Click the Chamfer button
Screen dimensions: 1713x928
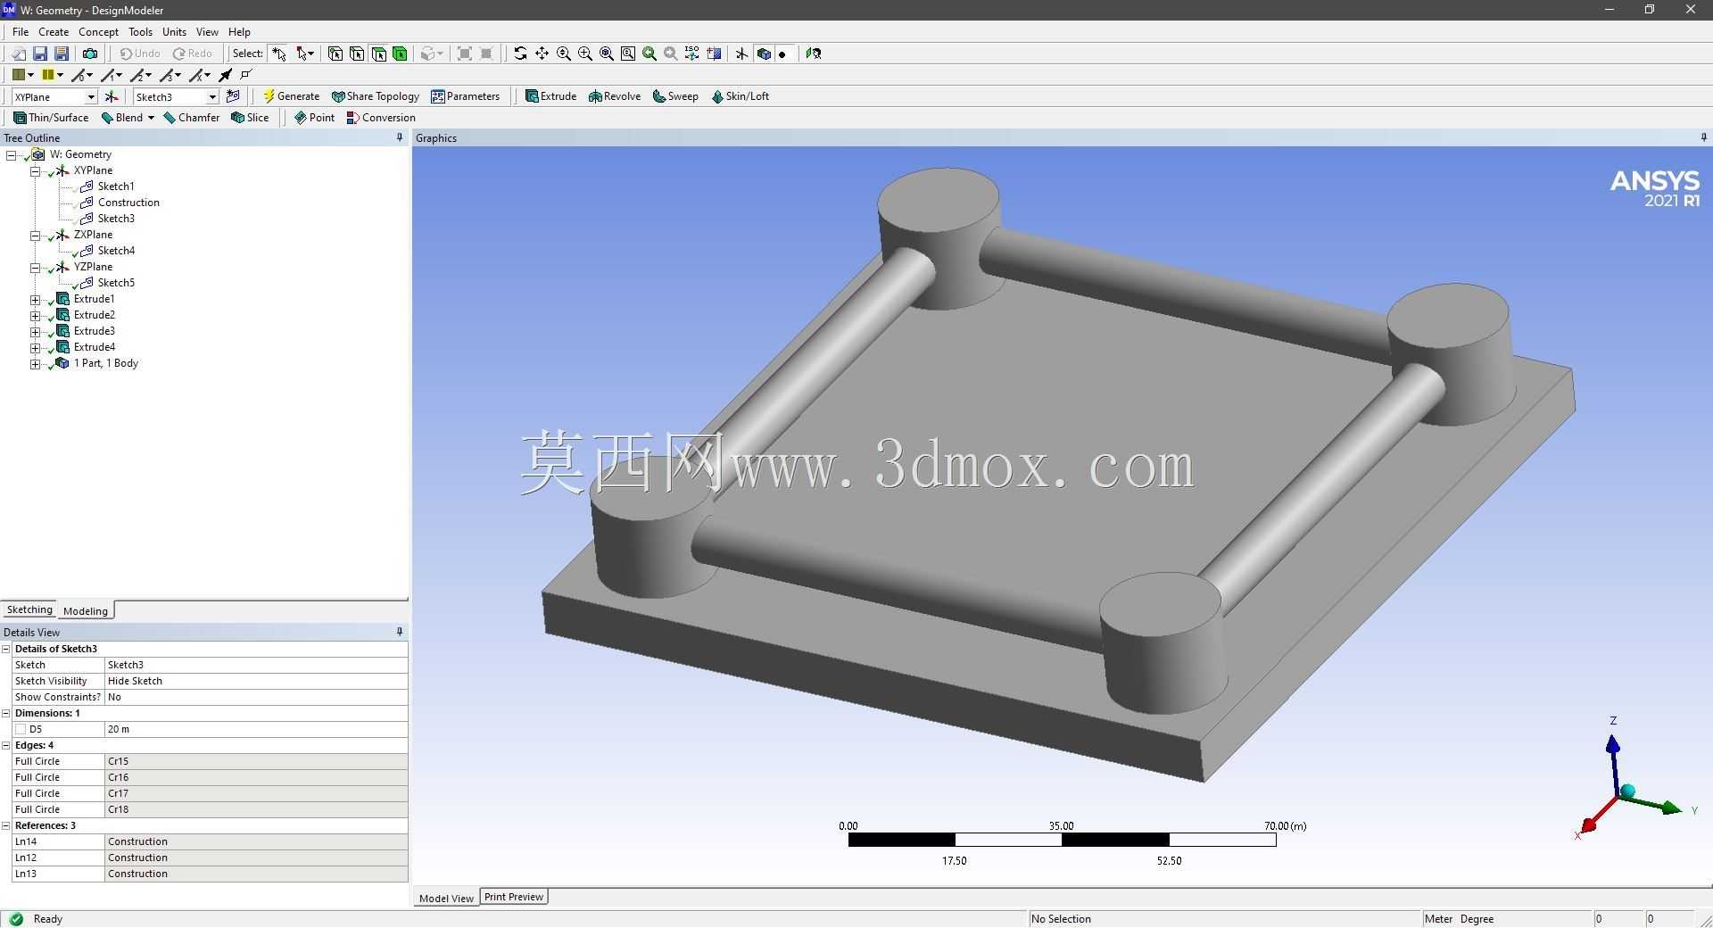[191, 118]
